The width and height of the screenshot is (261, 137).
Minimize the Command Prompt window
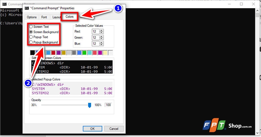[229, 4]
